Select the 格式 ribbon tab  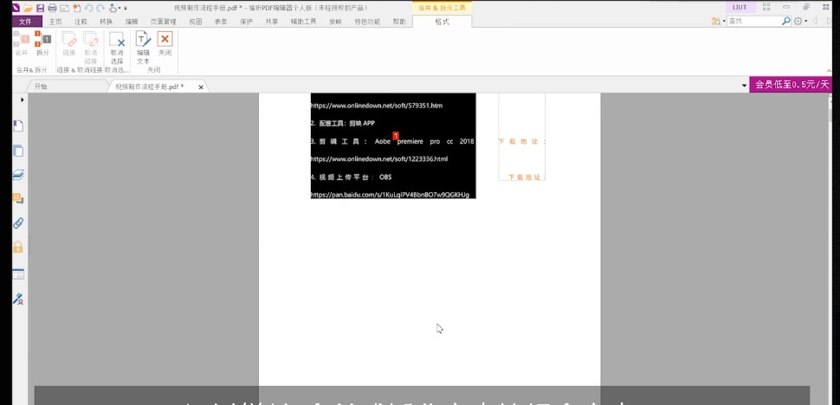pyautogui.click(x=442, y=22)
